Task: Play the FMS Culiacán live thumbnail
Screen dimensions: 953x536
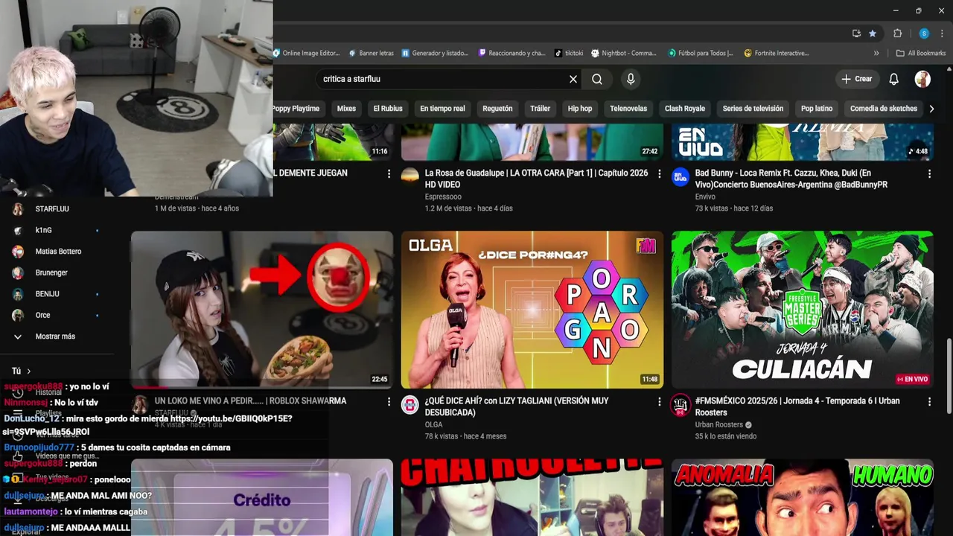Action: (803, 310)
